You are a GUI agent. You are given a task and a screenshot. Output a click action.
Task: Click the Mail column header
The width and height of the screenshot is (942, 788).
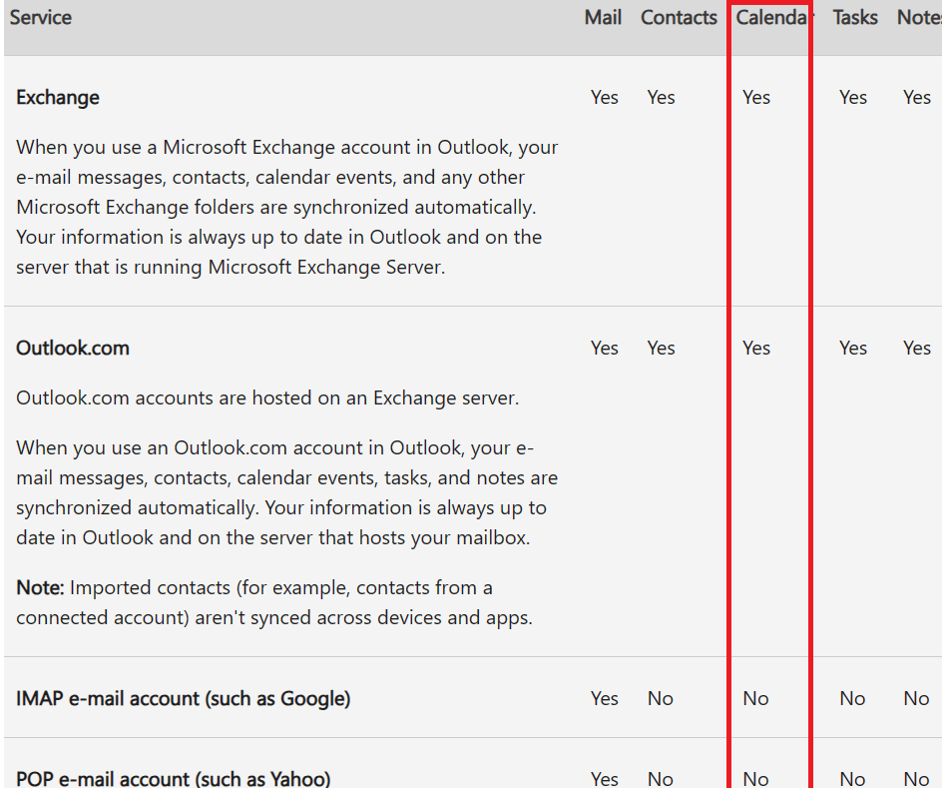coord(603,17)
